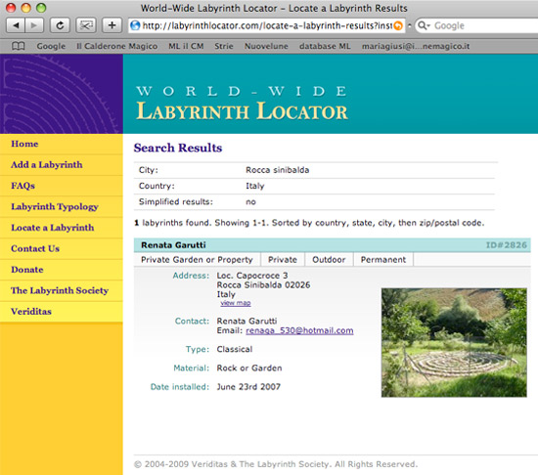Click the view map link

tap(236, 303)
